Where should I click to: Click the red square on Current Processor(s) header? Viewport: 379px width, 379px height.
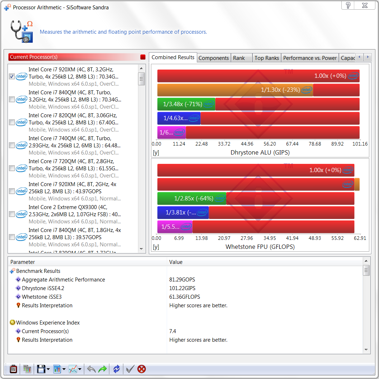143,57
